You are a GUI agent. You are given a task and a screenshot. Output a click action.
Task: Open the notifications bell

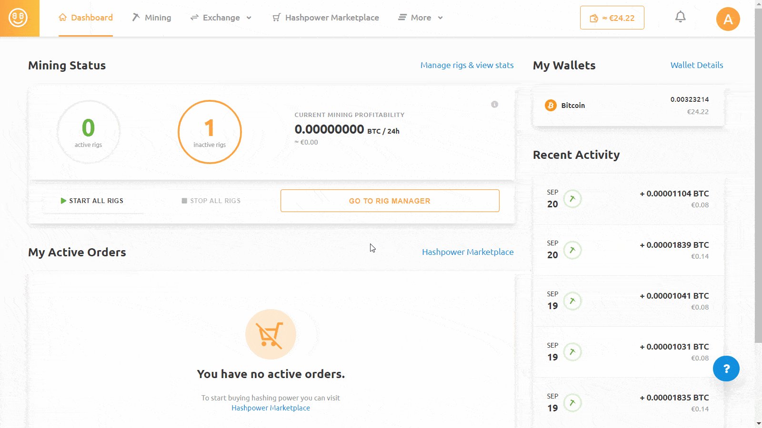click(x=680, y=16)
